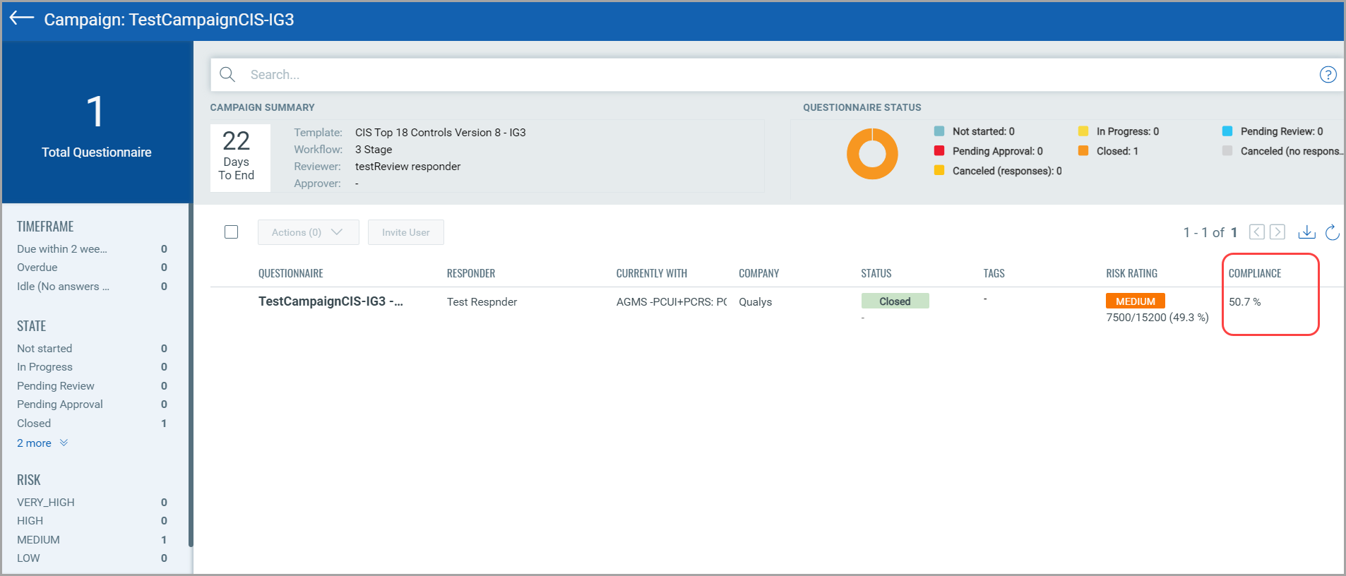Click the 3 Stage workflow value
Screen dimensions: 1346x576
(373, 150)
